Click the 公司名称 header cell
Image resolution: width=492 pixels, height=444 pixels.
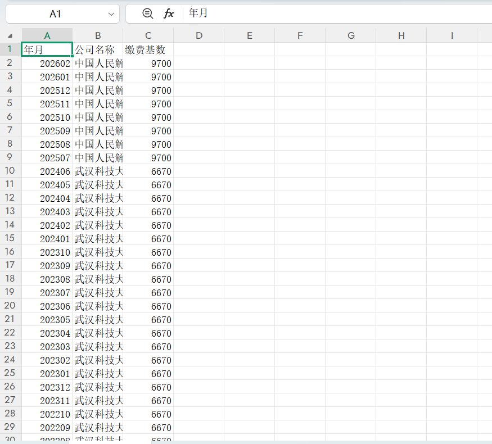pyautogui.click(x=98, y=49)
